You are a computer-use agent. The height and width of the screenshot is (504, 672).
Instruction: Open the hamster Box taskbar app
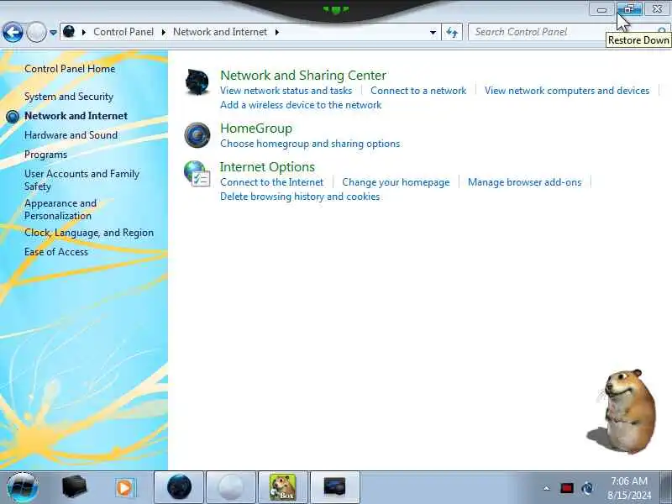pyautogui.click(x=283, y=487)
